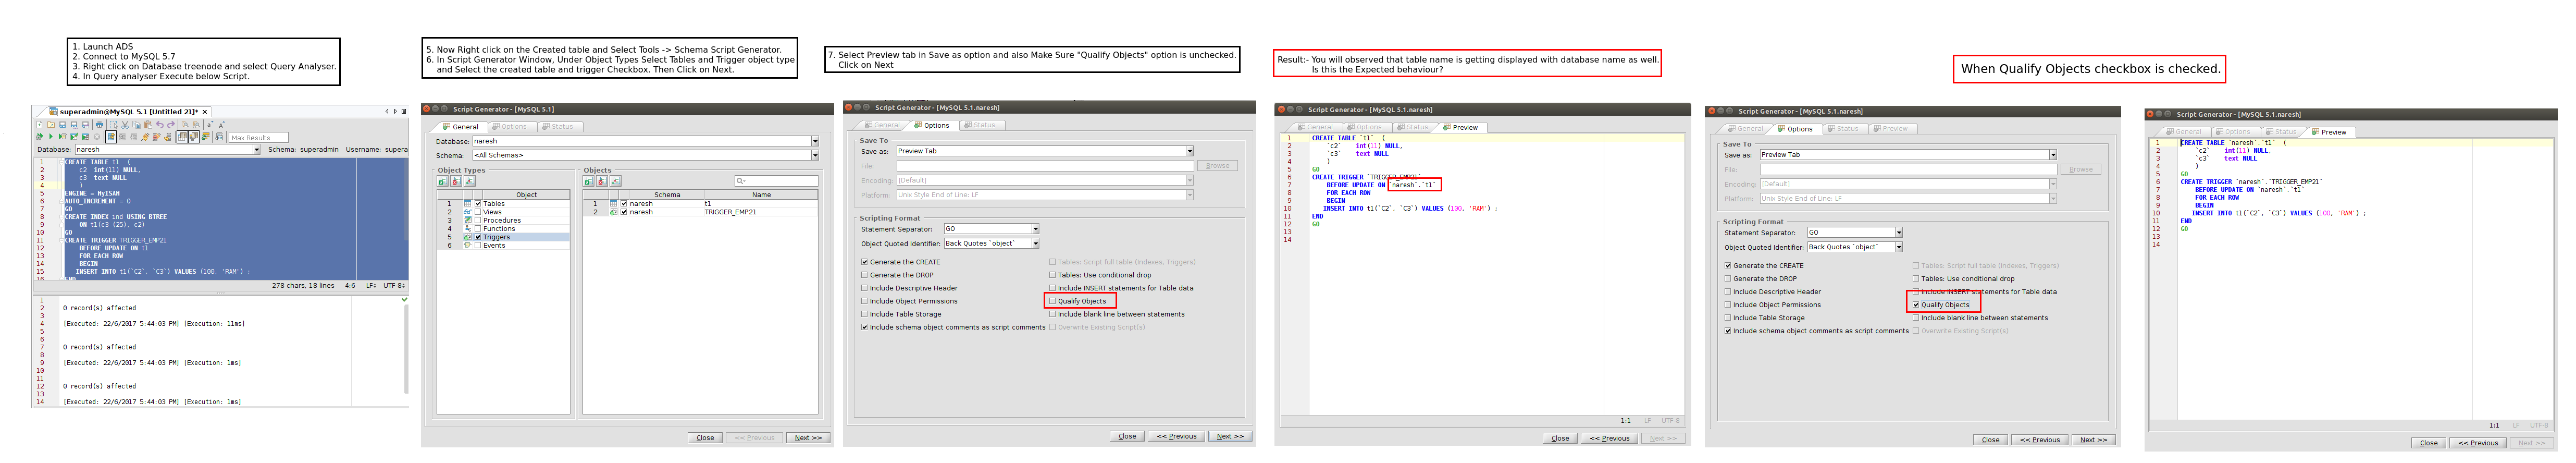Click the Print icon in Query Analyzer toolbar
The width and height of the screenshot is (2576, 463).
(100, 125)
